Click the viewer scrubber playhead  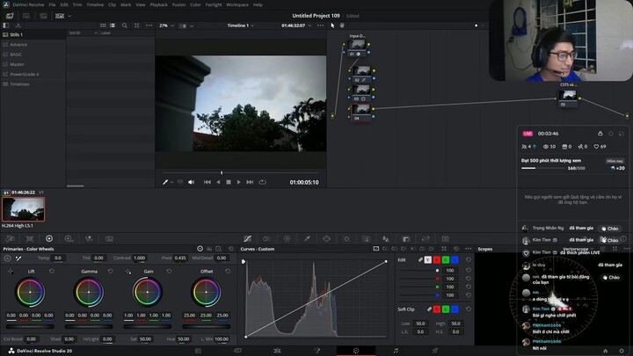pyautogui.click(x=222, y=173)
